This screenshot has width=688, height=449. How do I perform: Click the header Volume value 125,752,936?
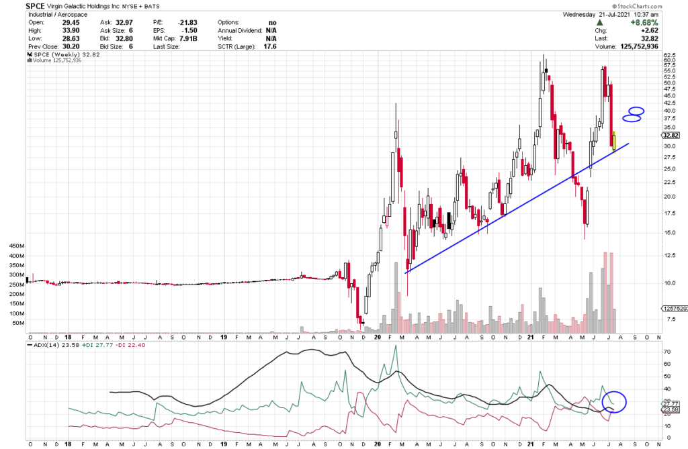pyautogui.click(x=640, y=46)
